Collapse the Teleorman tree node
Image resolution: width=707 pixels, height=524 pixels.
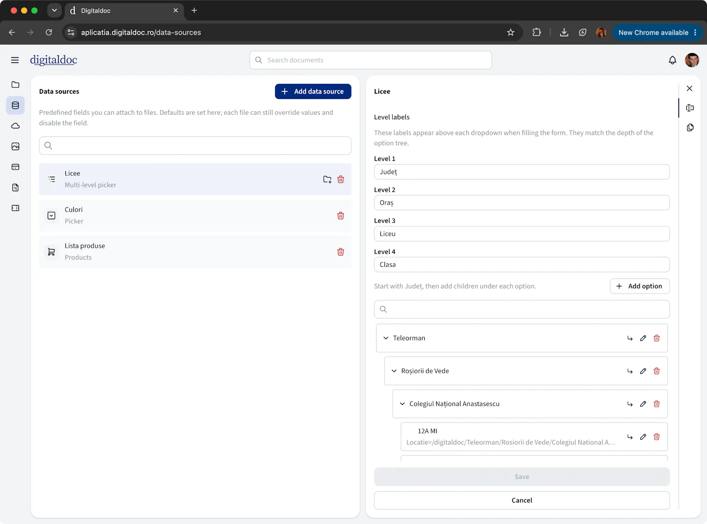click(x=386, y=338)
